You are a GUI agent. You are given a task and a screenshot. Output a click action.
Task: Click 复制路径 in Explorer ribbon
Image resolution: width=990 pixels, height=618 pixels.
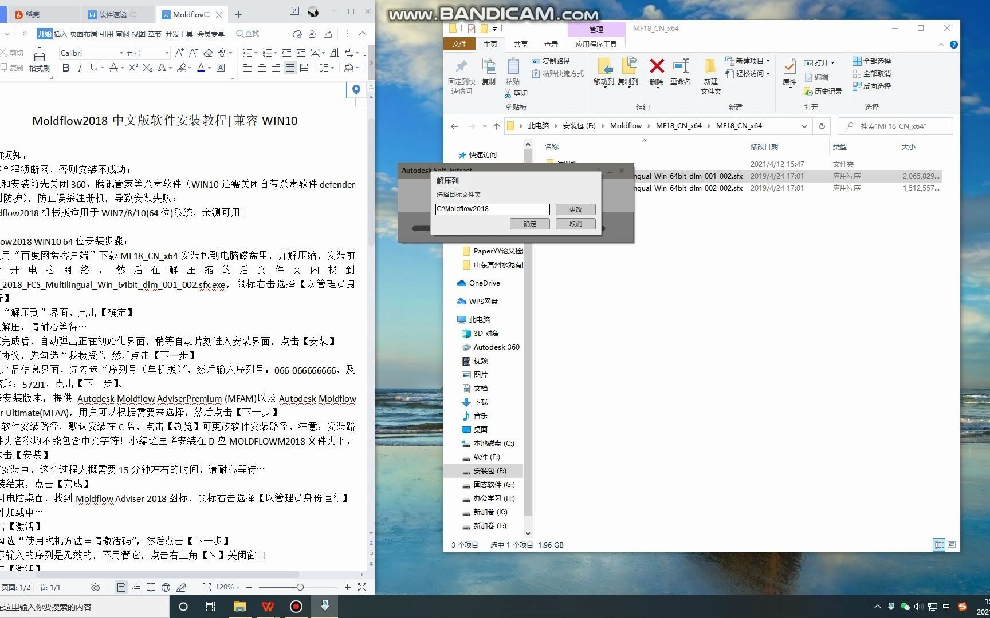point(551,61)
